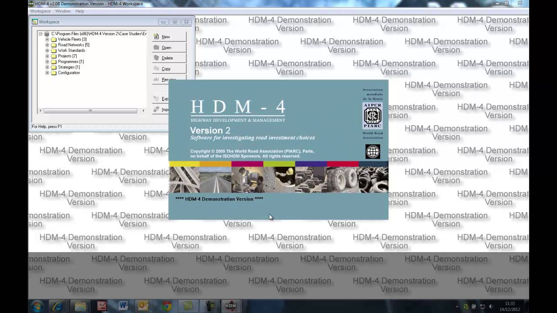Select the Configuration folder icon
This screenshot has width=557, height=313.
tap(54, 73)
